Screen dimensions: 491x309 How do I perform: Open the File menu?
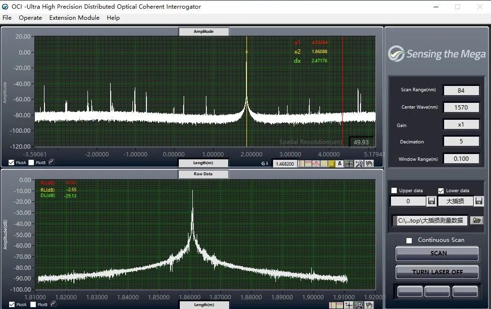7,18
